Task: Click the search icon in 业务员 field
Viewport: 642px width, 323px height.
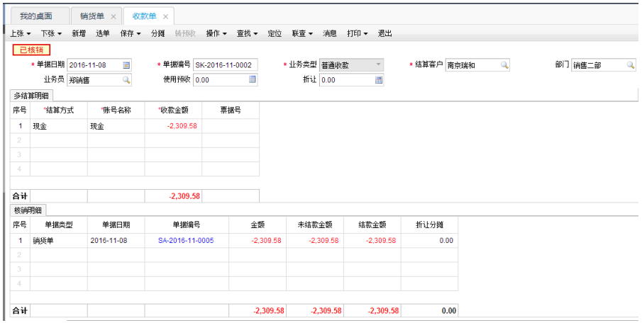Action: tap(126, 80)
